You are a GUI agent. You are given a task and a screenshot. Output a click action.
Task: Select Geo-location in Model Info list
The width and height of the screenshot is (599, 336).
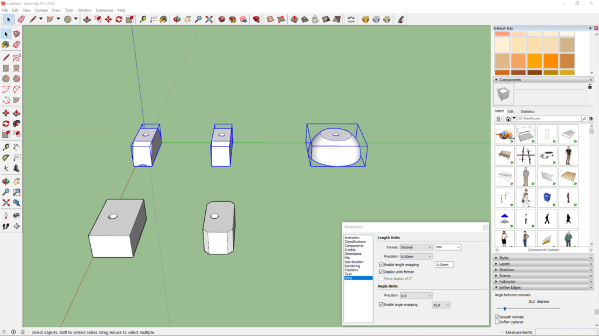[354, 262]
